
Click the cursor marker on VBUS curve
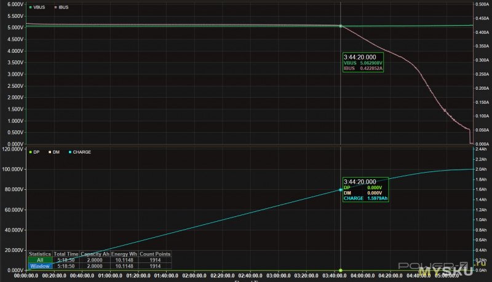click(341, 26)
